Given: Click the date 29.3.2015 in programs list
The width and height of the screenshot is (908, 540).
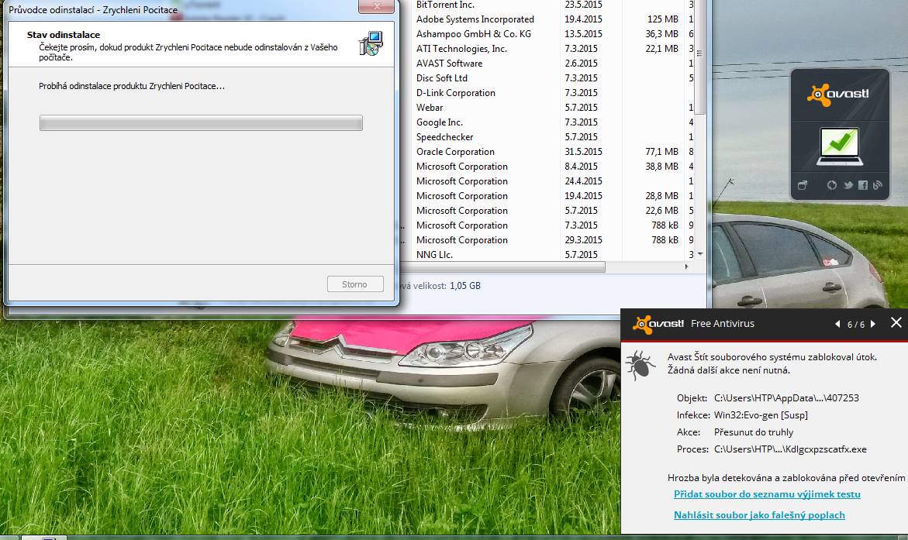Looking at the screenshot, I should [584, 240].
